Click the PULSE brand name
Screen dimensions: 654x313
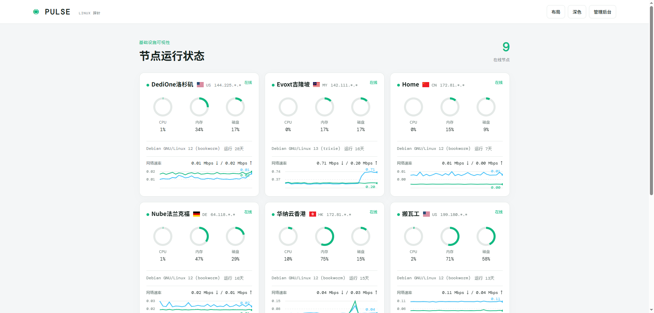(x=58, y=12)
